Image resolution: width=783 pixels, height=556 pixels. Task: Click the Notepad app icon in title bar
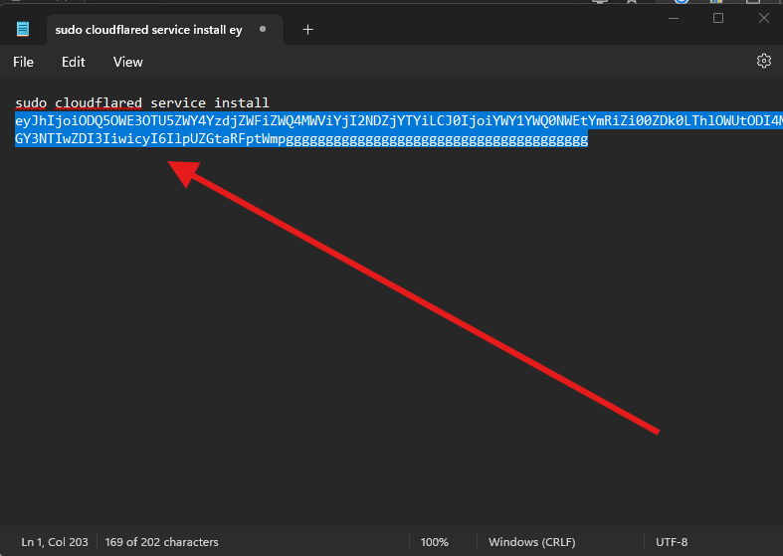click(22, 30)
